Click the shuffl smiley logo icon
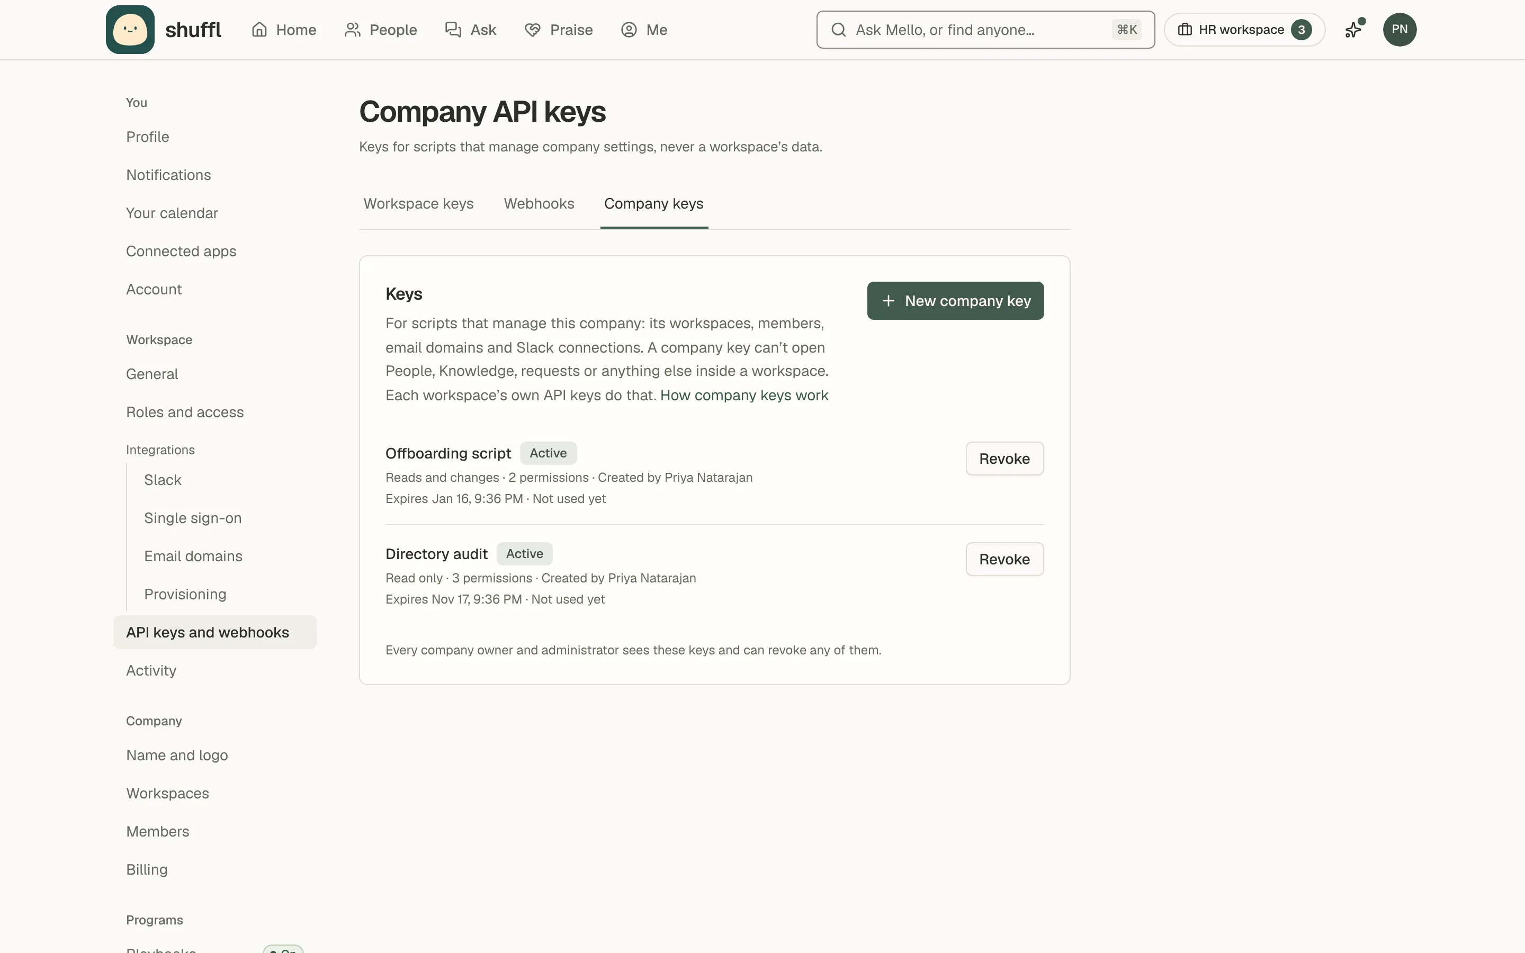 coord(130,30)
